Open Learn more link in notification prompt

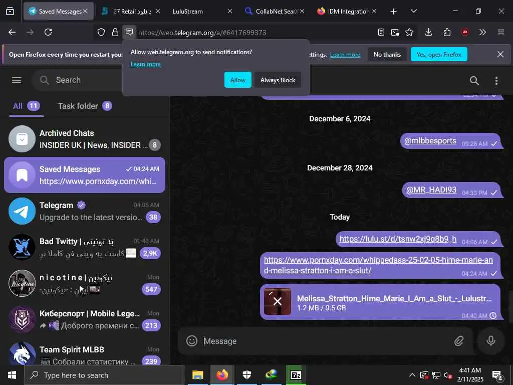tap(146, 64)
